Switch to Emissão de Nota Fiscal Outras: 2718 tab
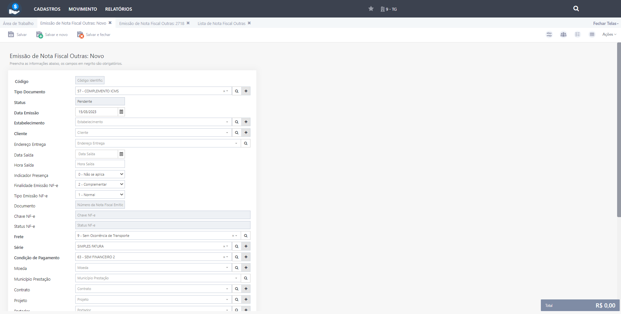 pos(152,23)
